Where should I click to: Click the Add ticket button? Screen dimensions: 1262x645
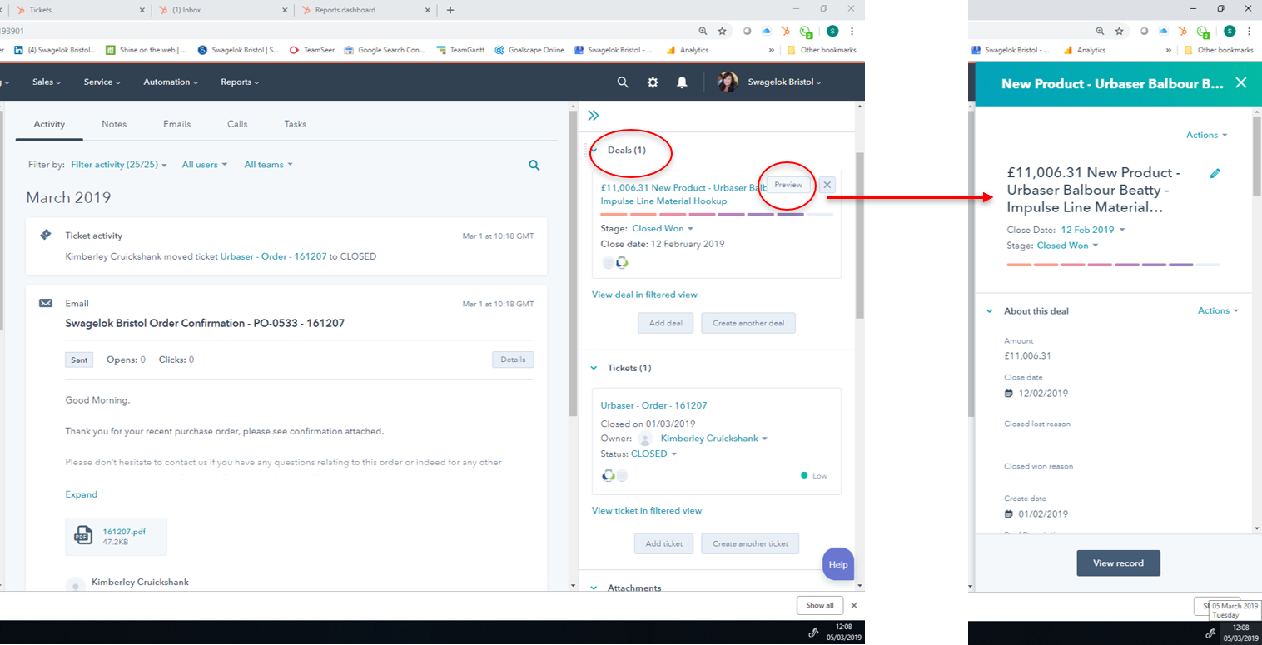pyautogui.click(x=664, y=543)
